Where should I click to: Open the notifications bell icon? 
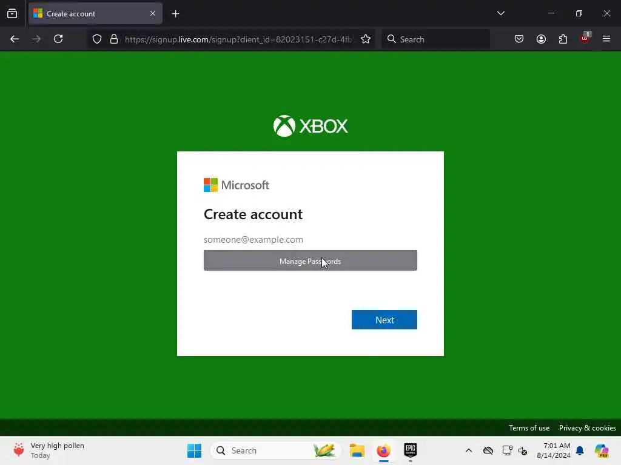coord(580,450)
